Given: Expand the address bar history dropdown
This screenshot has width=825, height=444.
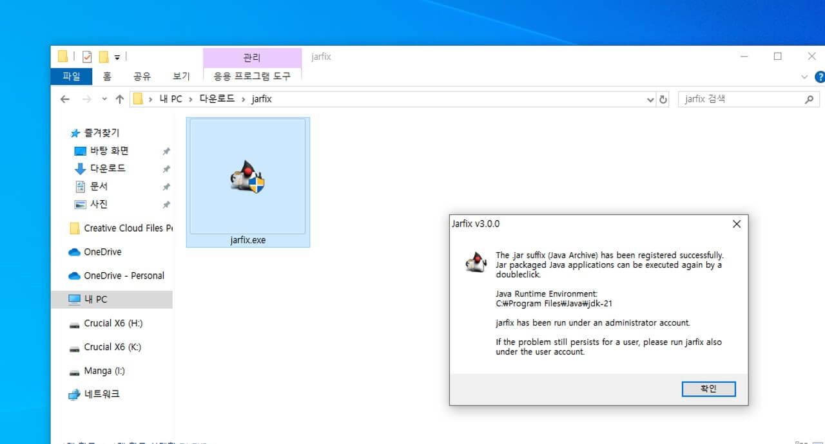Looking at the screenshot, I should click(x=650, y=99).
